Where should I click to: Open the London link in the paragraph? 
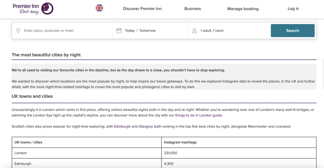point(48,110)
